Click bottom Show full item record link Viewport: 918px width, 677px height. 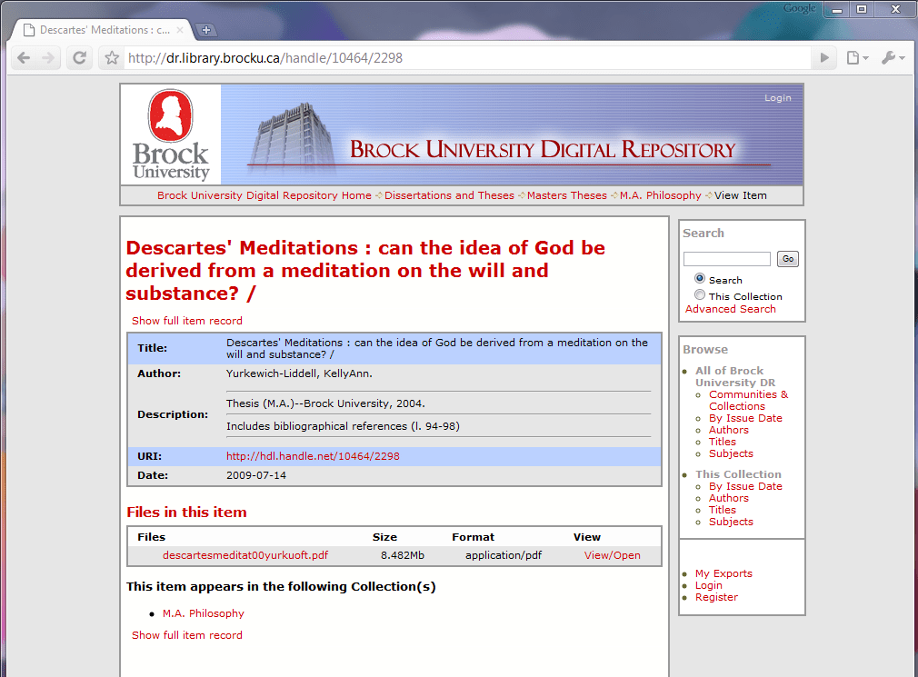(186, 635)
